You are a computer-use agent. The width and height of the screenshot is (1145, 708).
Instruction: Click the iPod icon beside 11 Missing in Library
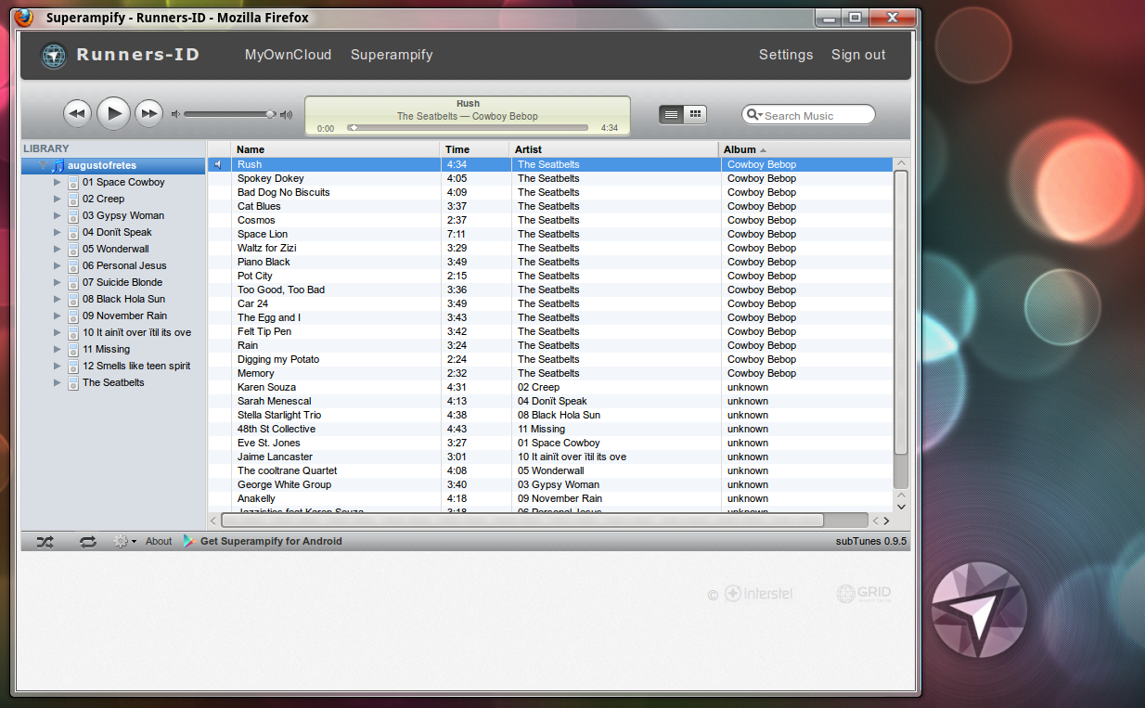[x=73, y=350]
